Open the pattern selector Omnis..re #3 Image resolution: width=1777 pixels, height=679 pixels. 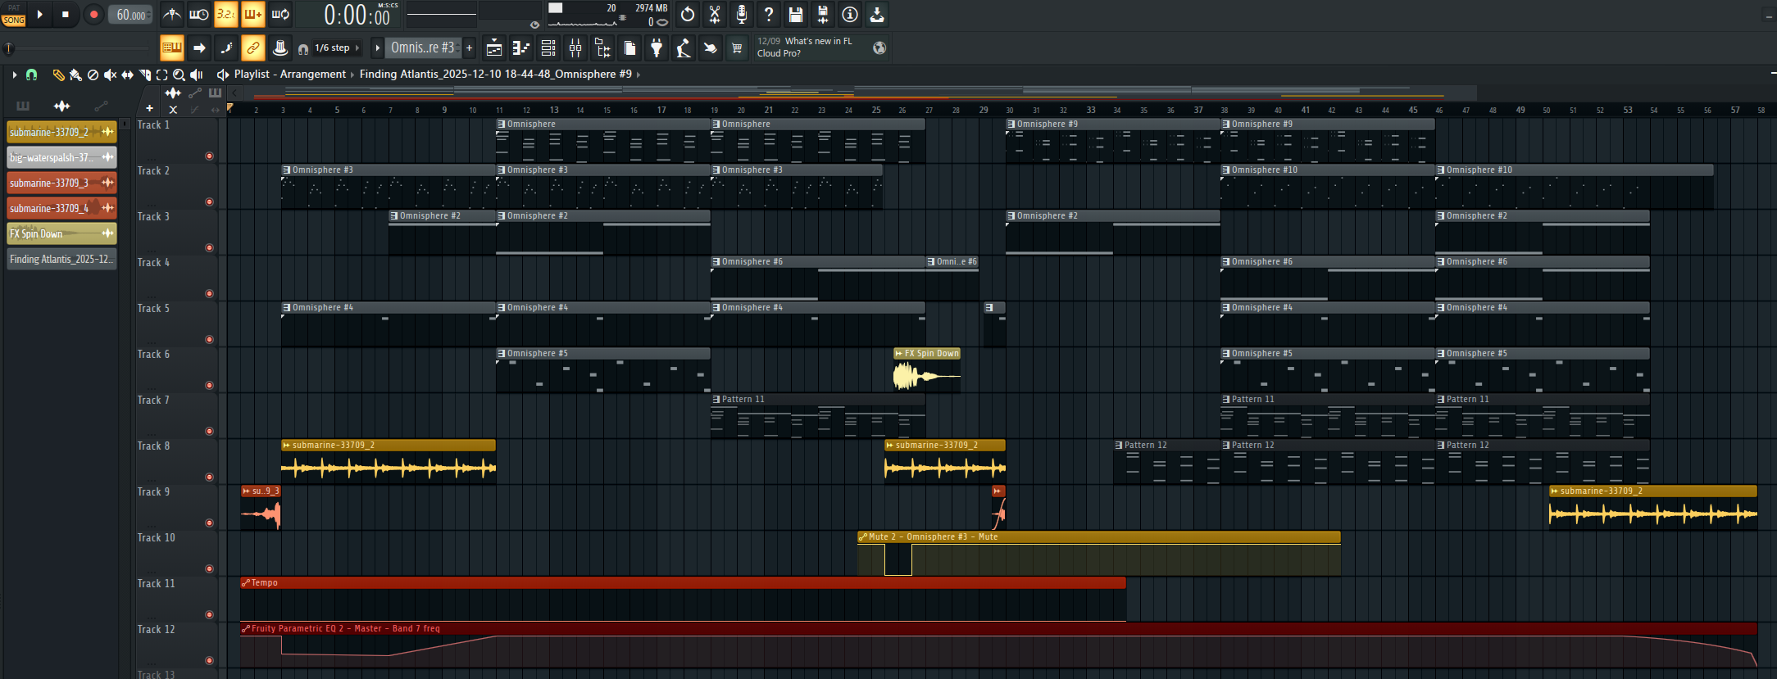point(423,48)
